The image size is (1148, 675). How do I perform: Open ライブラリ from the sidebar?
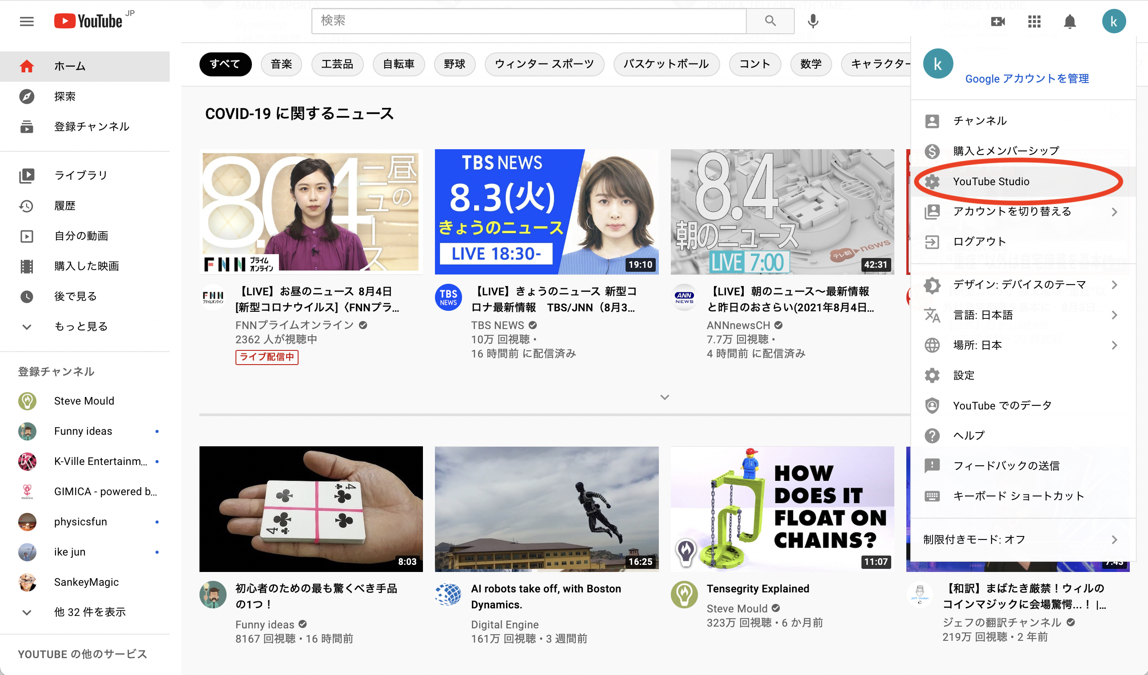coord(80,175)
